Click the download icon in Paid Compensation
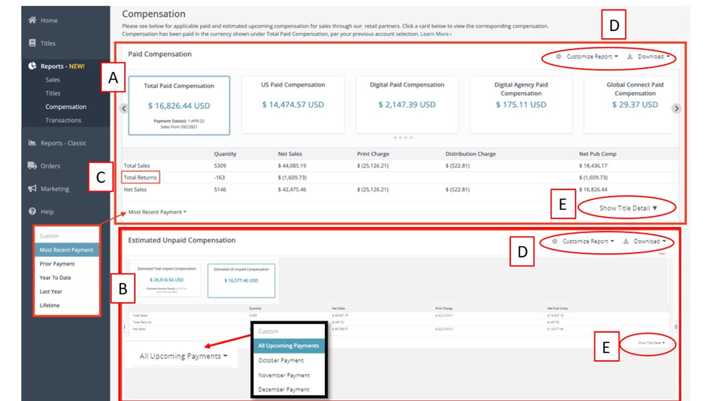 (x=629, y=57)
